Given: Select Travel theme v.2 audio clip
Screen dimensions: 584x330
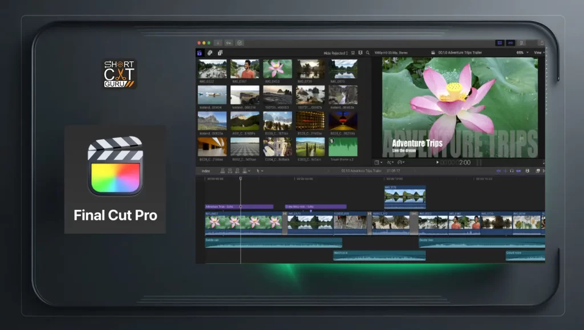Looking at the screenshot, I should [x=343, y=147].
